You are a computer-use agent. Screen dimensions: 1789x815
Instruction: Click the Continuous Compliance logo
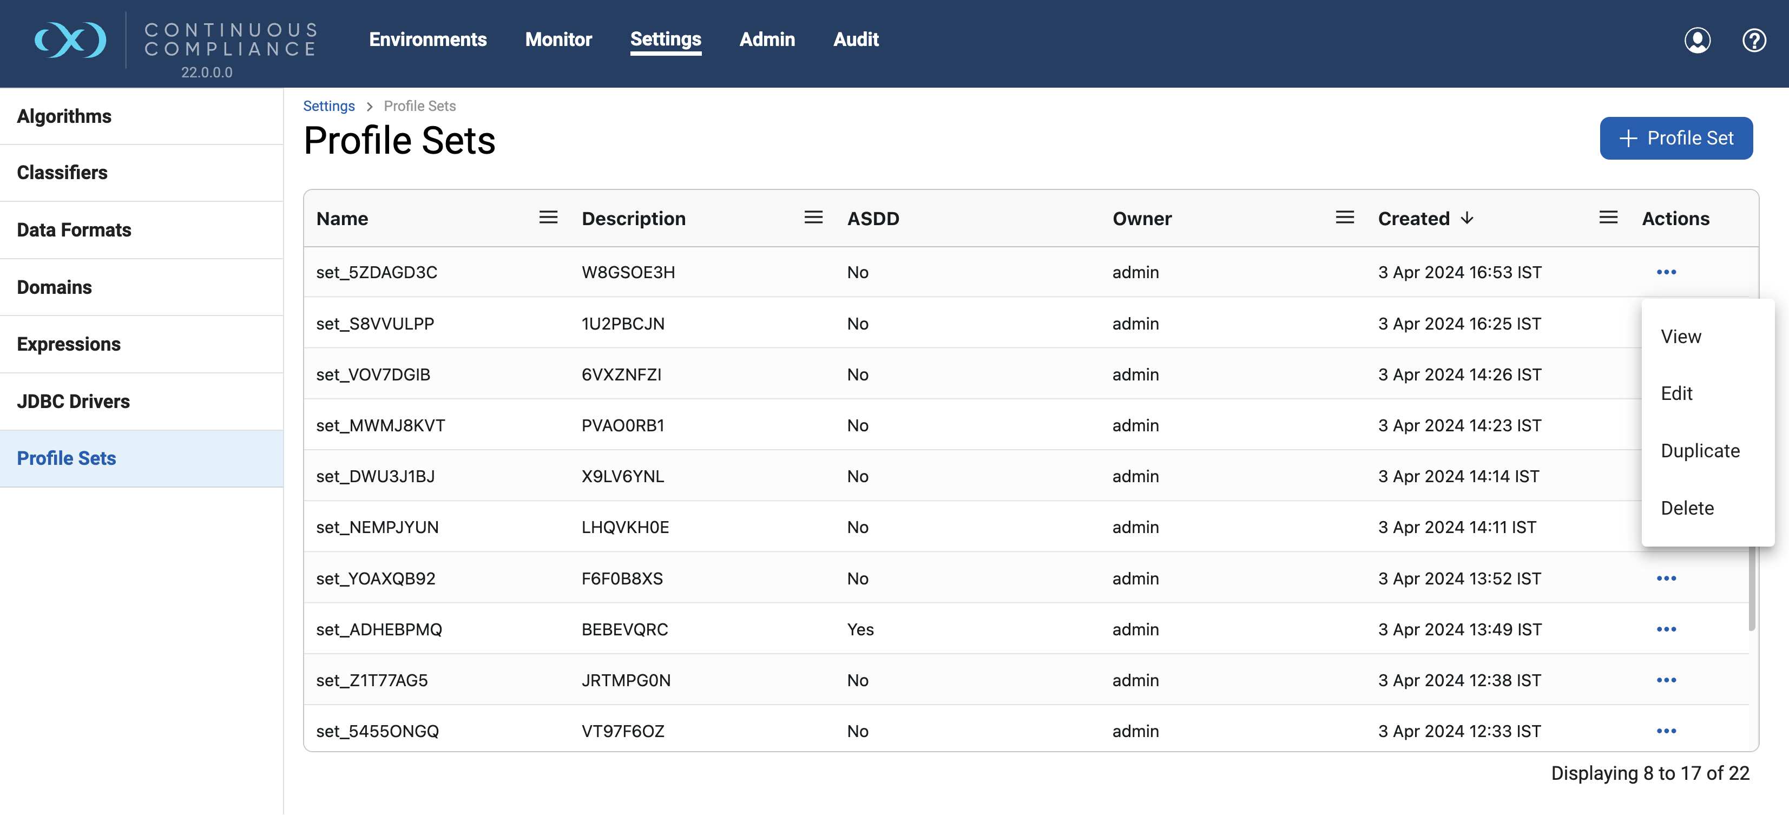coord(71,40)
